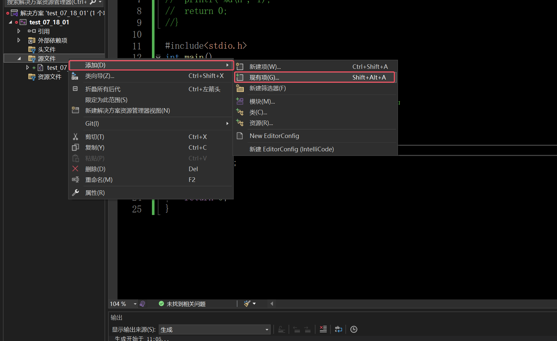
Task: Click the 引用 references icon in tree
Action: (31, 31)
